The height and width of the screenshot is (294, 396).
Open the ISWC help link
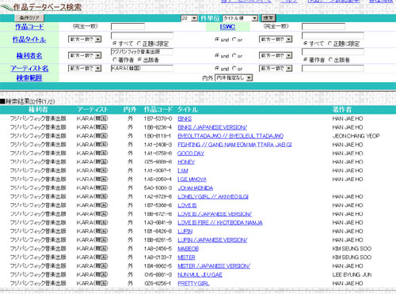[227, 27]
